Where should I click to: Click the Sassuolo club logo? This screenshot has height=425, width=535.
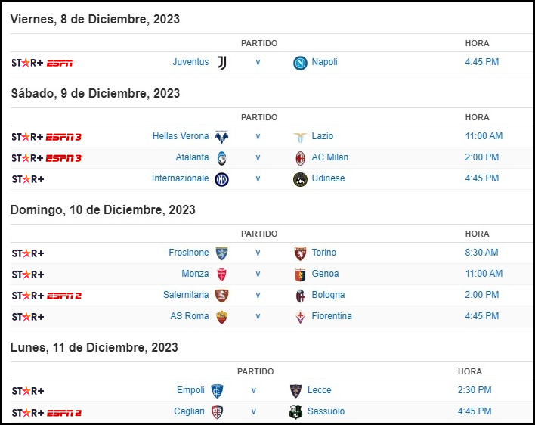coord(295,412)
